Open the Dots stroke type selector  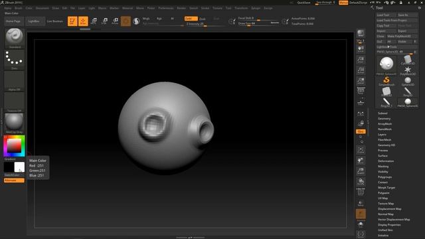click(x=15, y=60)
